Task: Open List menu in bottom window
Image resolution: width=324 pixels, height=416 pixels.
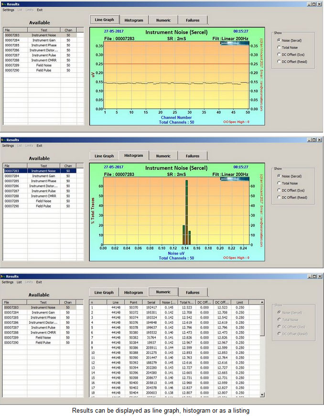Action: [x=20, y=282]
